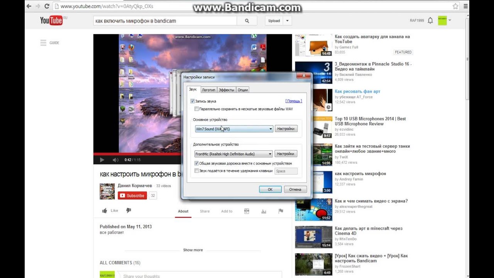This screenshot has width=494, height=278.
Task: Expand description with Show more
Action: (193, 250)
